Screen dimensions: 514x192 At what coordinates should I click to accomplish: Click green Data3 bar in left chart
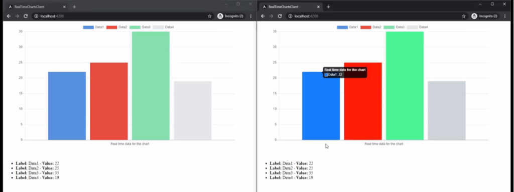151,86
